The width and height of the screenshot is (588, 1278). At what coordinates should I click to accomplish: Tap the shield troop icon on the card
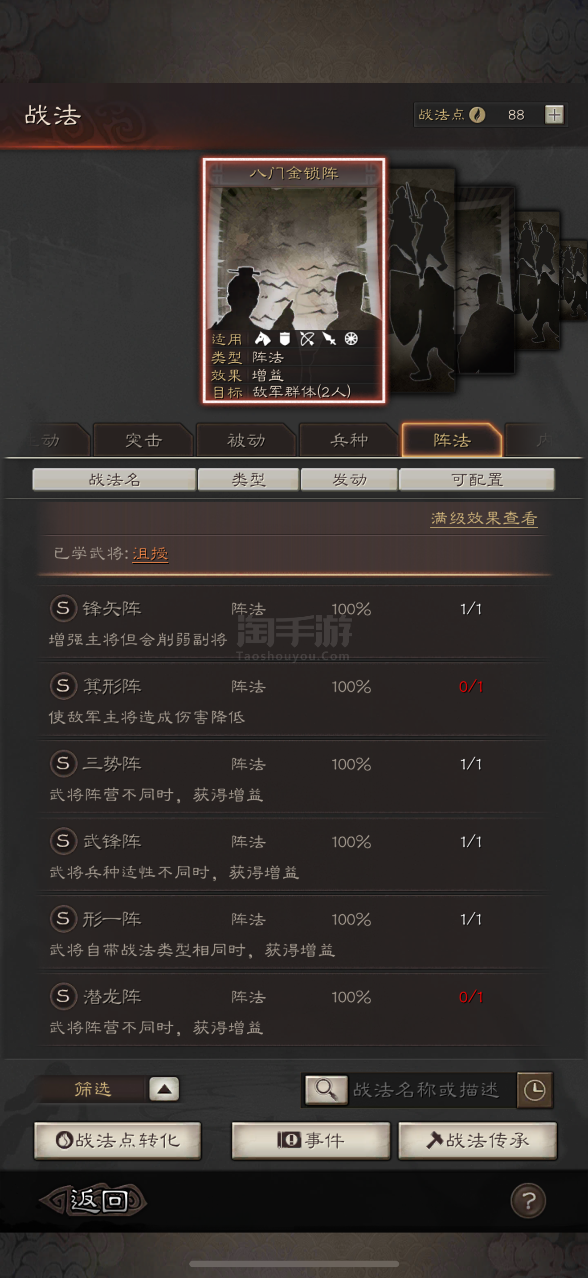pos(285,339)
